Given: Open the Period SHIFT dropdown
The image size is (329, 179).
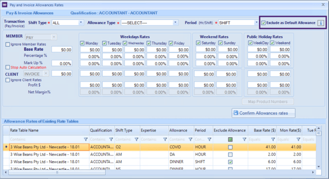Looking at the screenshot, I should (x=256, y=22).
